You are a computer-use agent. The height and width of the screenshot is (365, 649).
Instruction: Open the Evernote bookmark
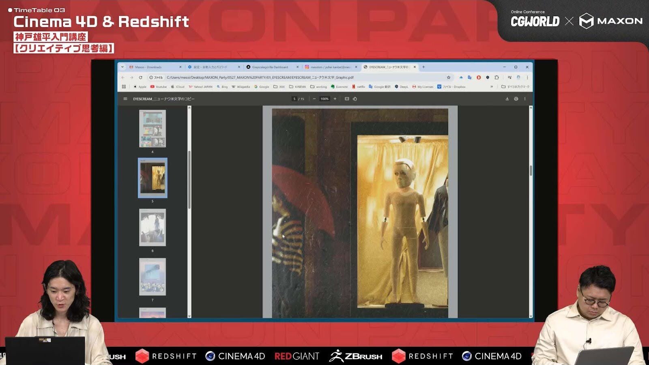click(x=340, y=87)
